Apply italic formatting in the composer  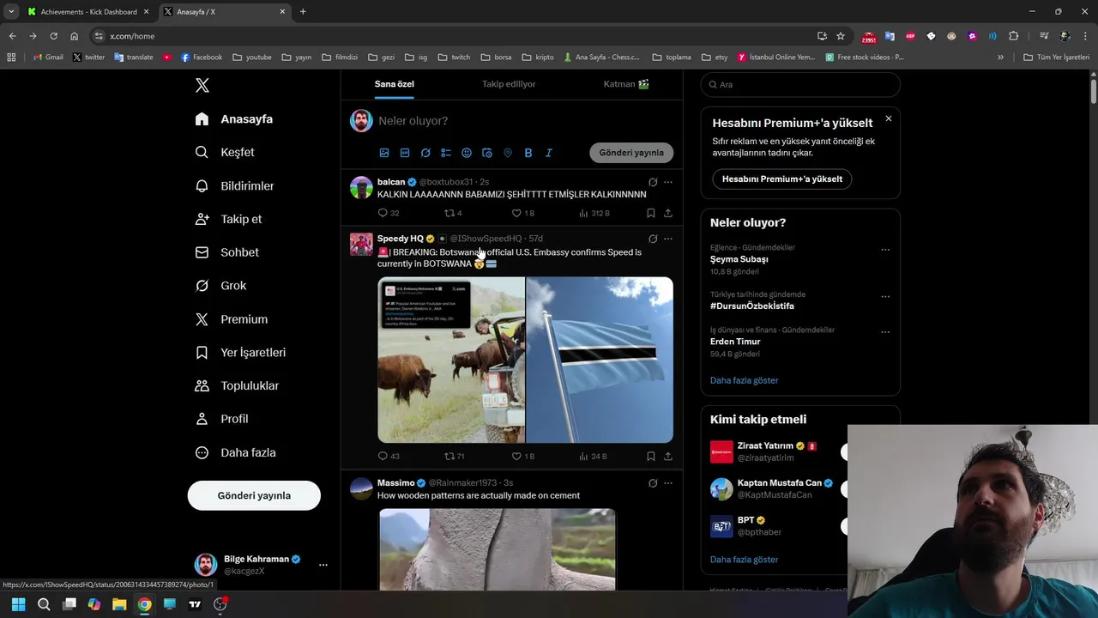click(549, 153)
